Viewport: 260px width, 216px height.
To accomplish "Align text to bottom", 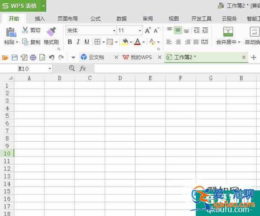I will 186,30.
